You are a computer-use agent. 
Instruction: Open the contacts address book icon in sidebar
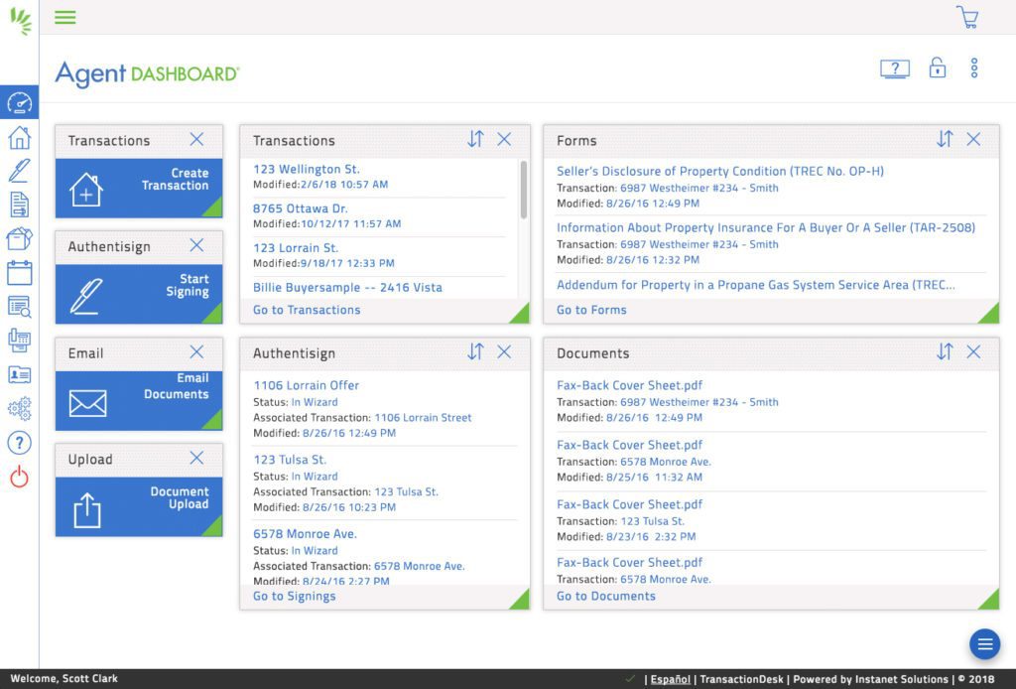[19, 374]
